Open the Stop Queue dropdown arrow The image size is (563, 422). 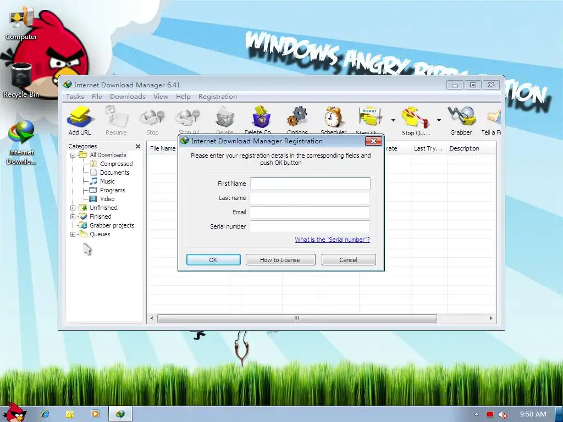(439, 120)
